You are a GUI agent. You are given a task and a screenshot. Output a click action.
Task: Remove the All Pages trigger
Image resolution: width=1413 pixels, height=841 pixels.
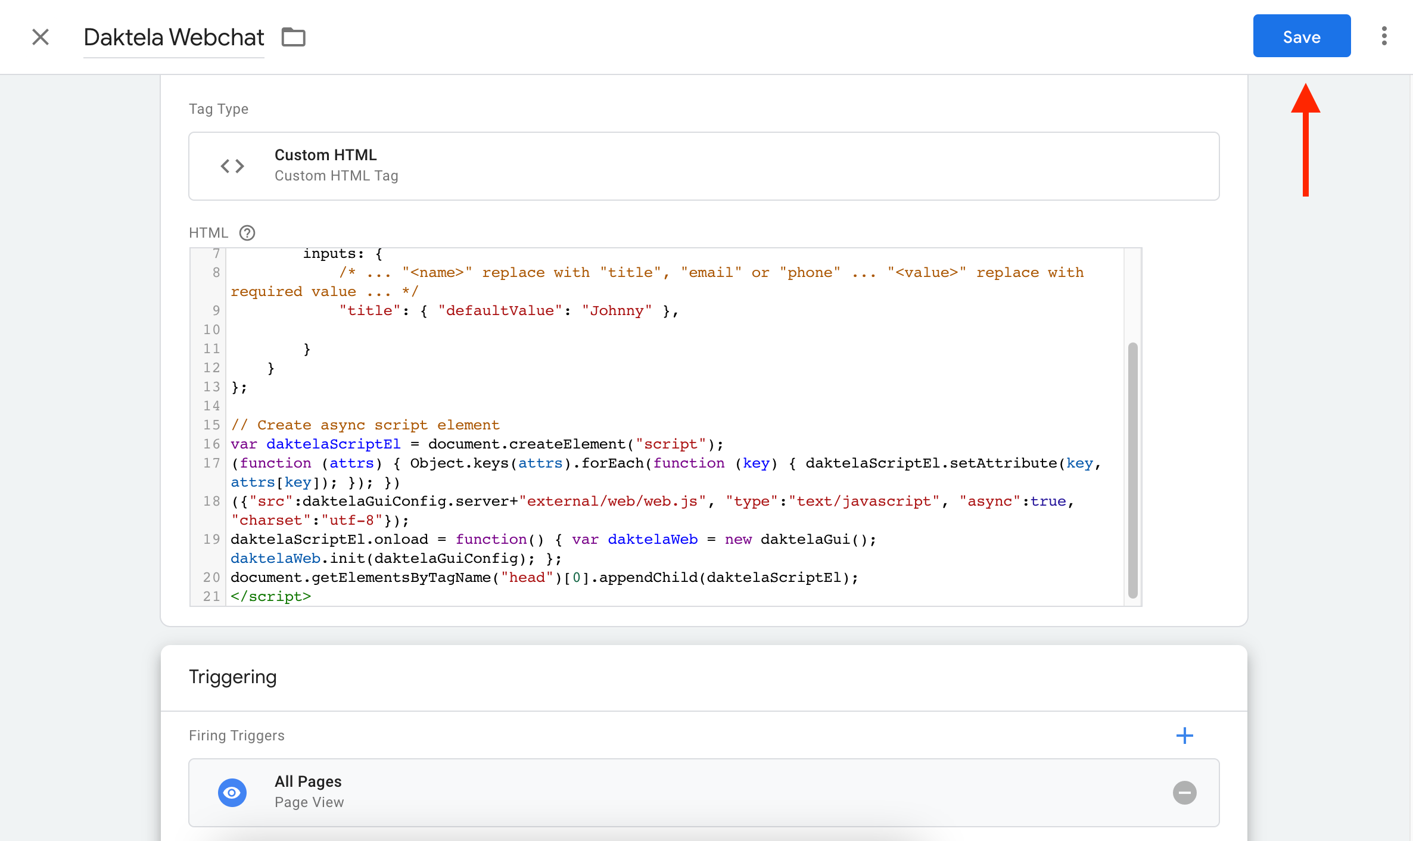pos(1184,793)
